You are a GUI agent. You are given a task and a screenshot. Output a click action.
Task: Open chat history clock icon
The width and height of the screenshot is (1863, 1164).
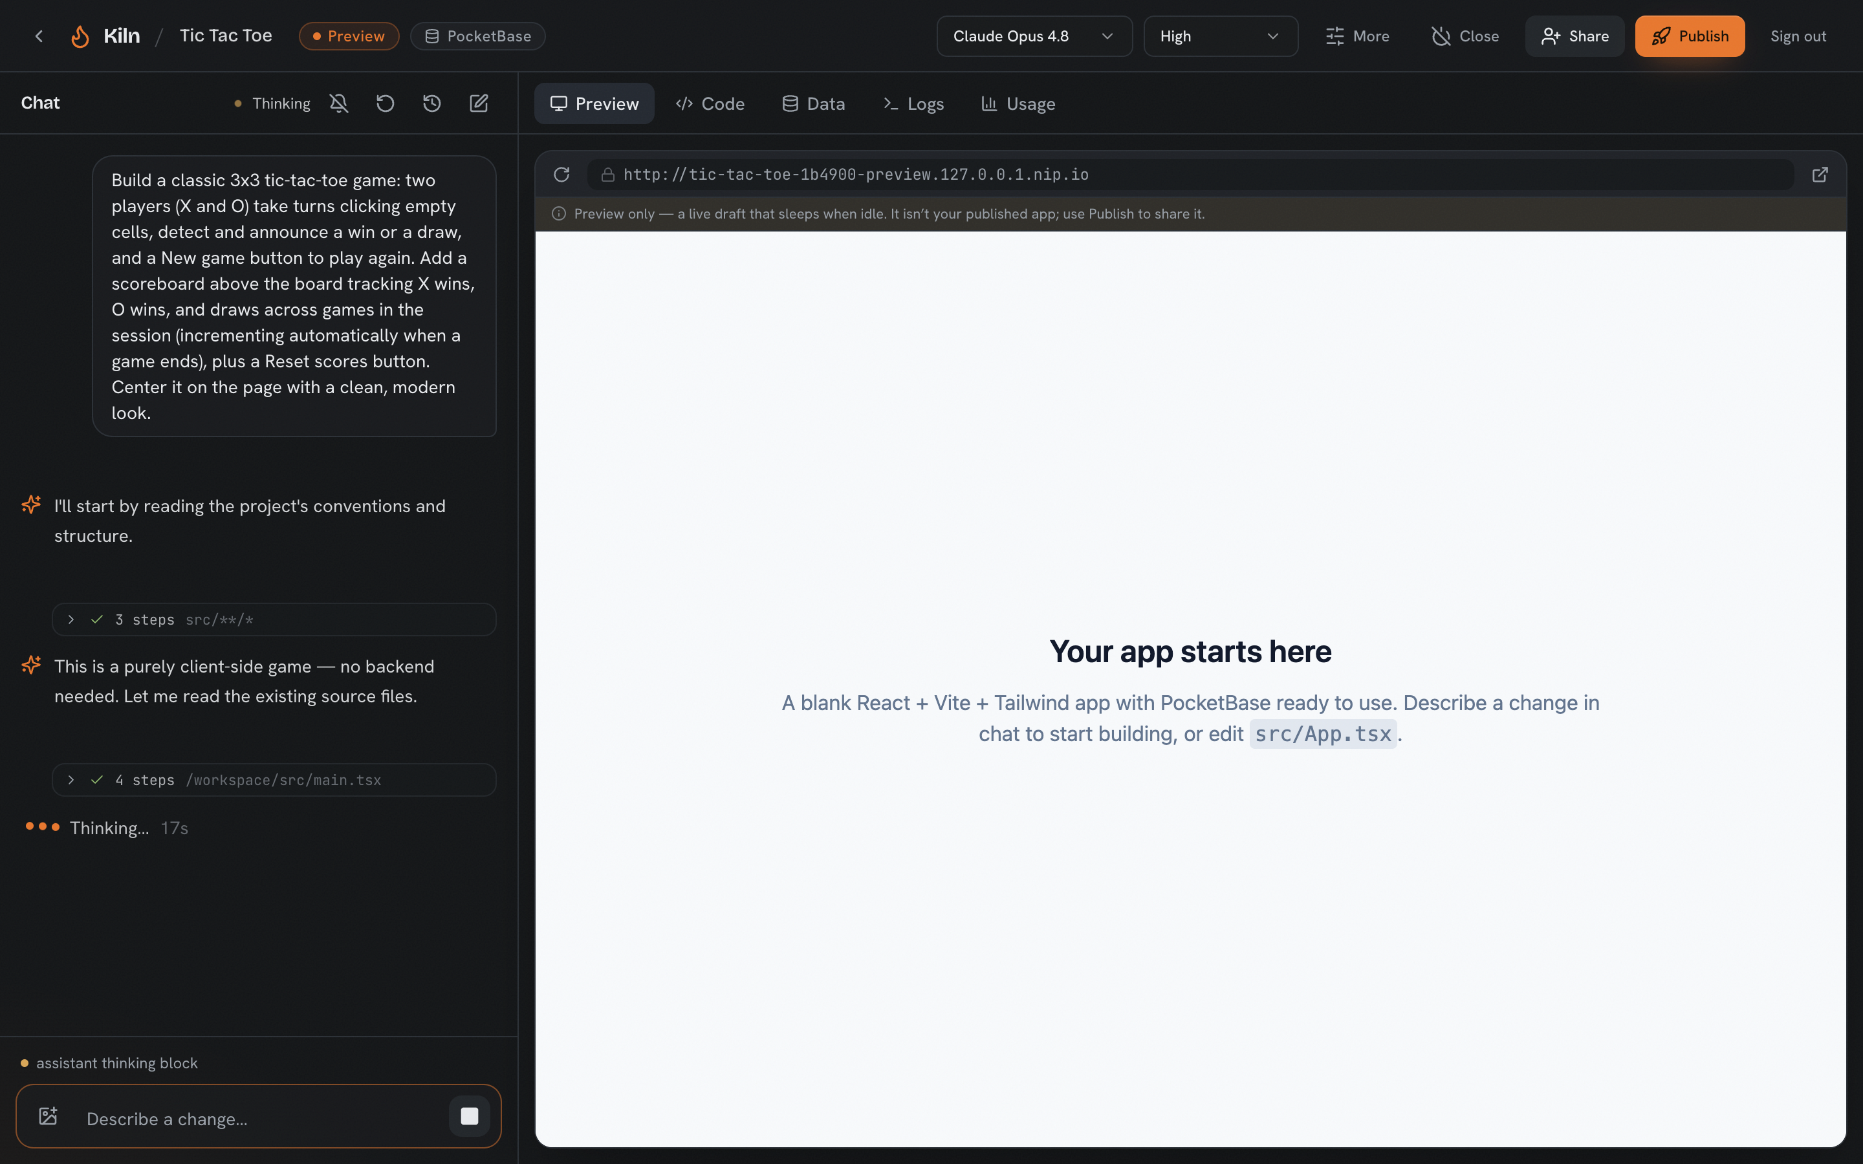432,103
